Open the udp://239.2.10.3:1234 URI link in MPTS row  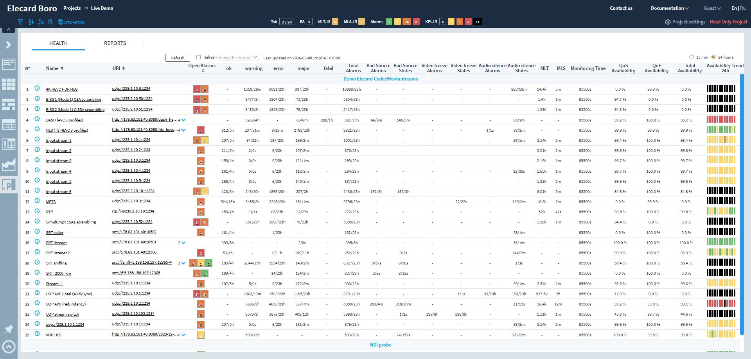(x=131, y=201)
